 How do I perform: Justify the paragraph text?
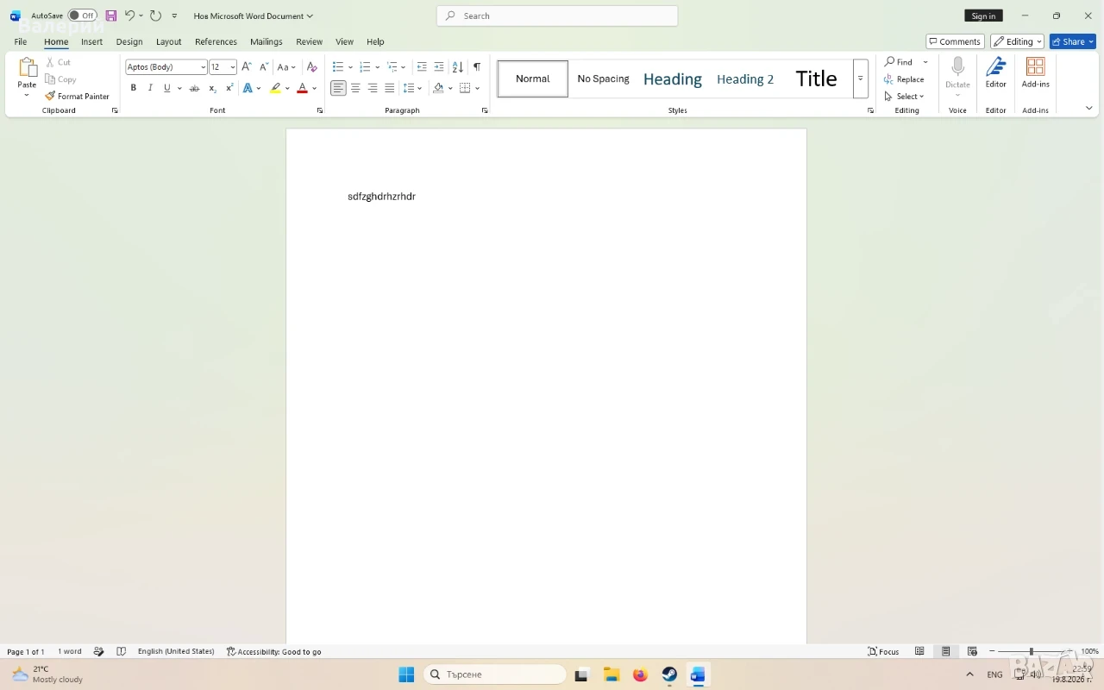tap(390, 88)
